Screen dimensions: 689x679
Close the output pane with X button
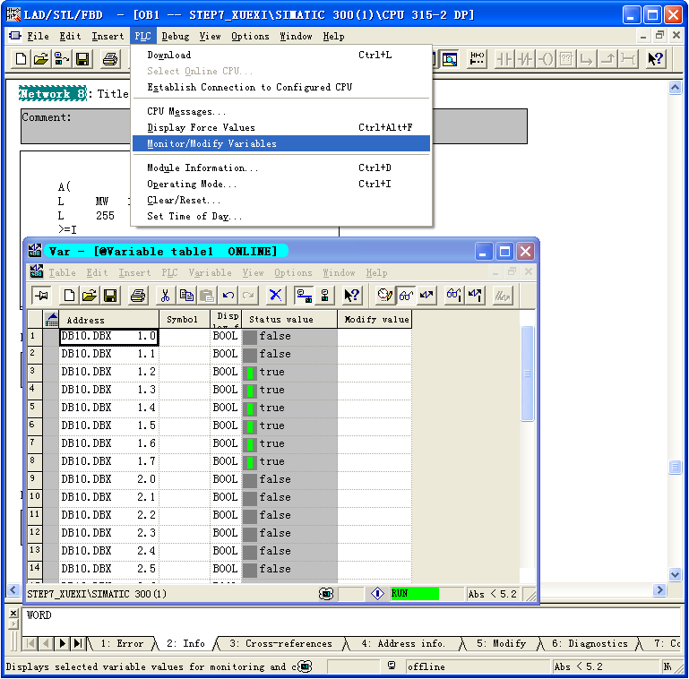[13, 613]
